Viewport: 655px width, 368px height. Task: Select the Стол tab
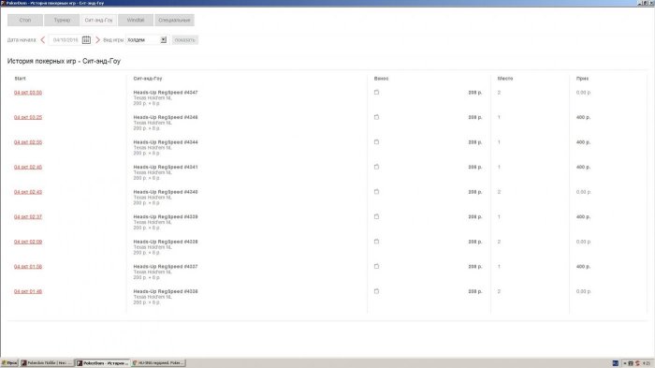click(x=25, y=20)
